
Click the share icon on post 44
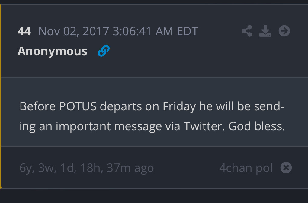[x=247, y=31]
